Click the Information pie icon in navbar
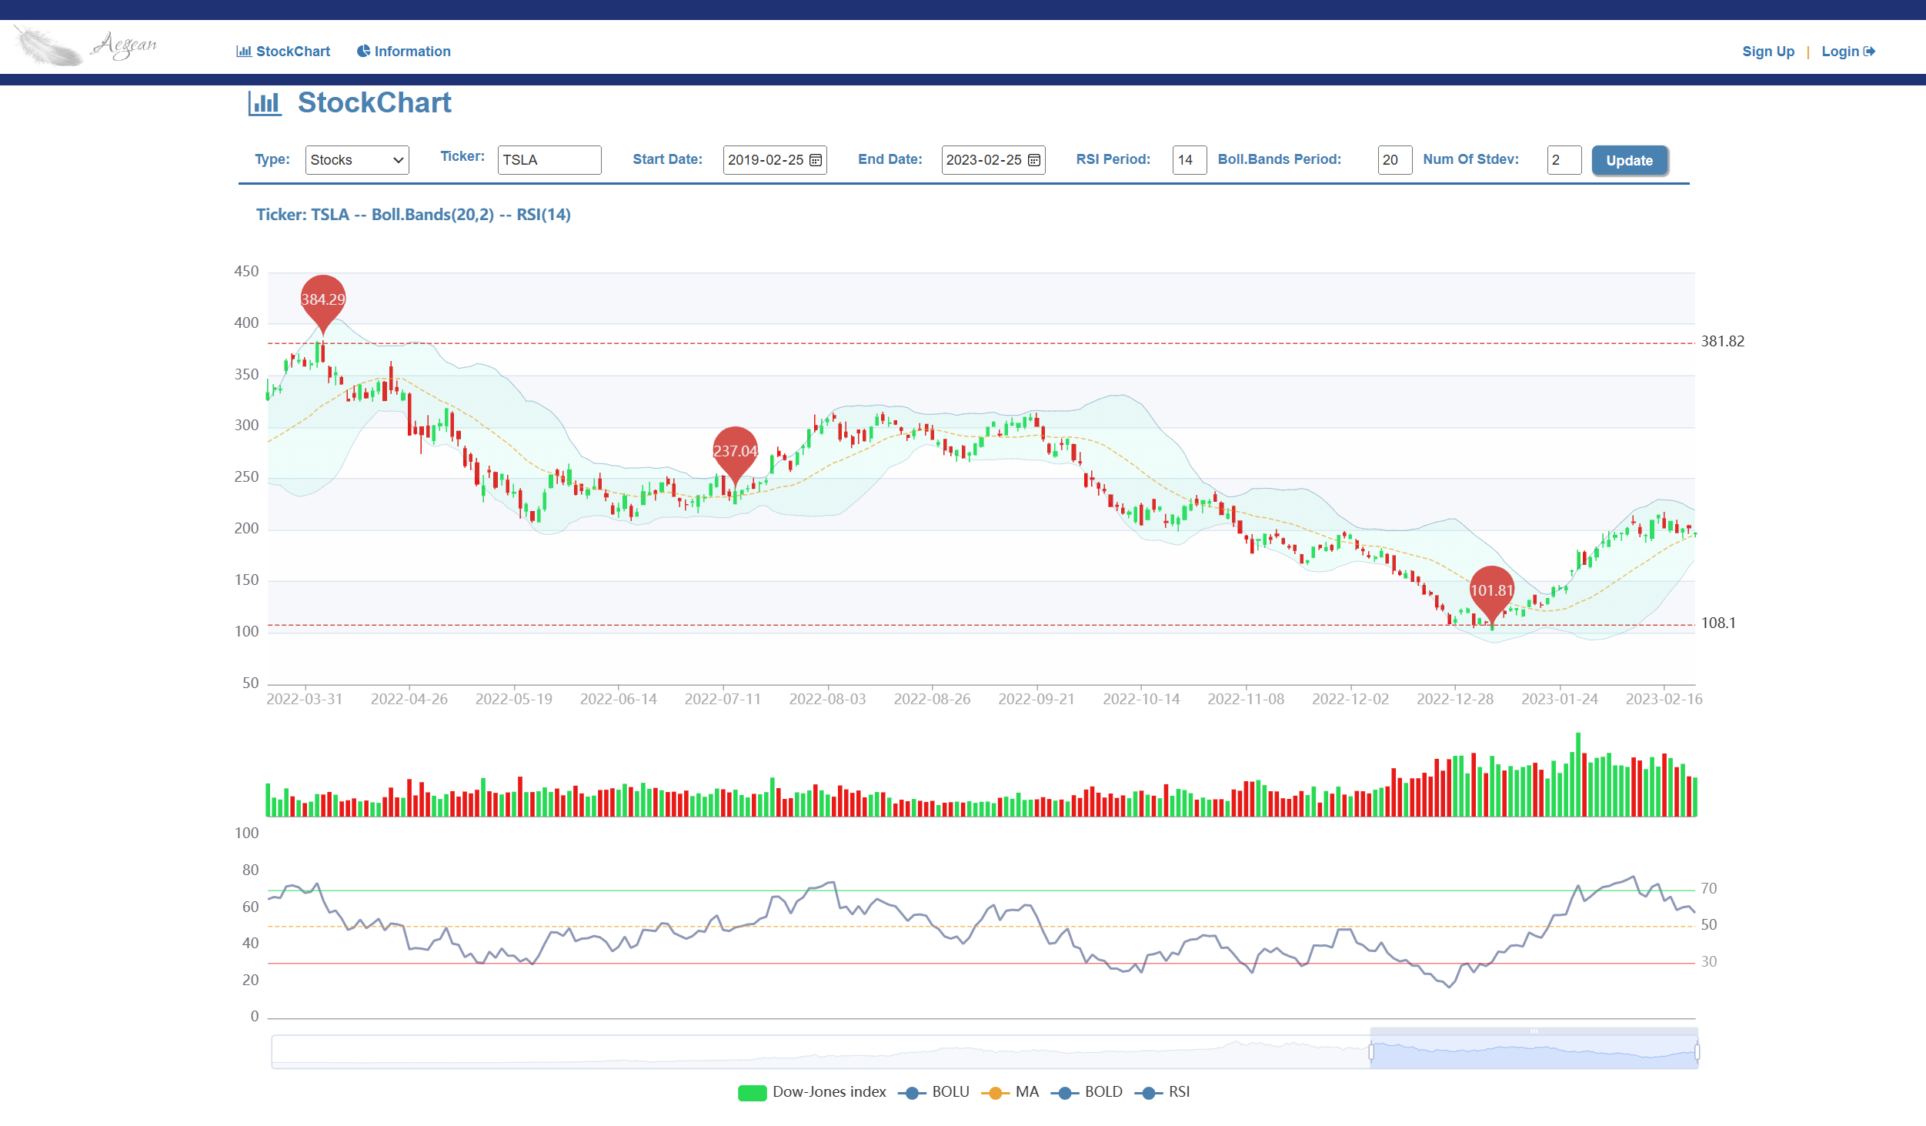This screenshot has width=1926, height=1126. [x=363, y=51]
